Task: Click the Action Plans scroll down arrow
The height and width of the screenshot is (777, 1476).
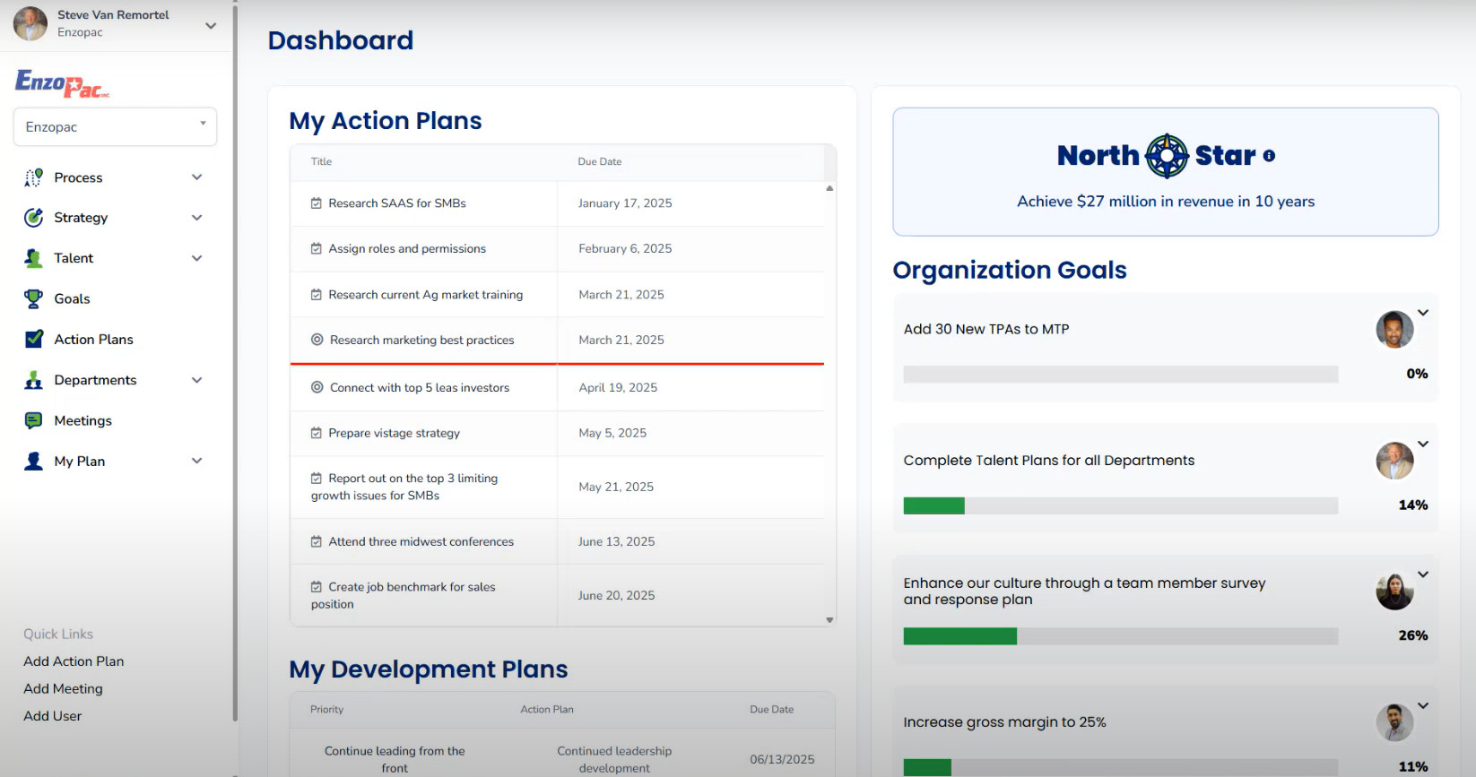Action: tap(829, 619)
